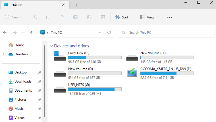Click the CCCOMA_X64FRE setup disc icon

[132, 72]
